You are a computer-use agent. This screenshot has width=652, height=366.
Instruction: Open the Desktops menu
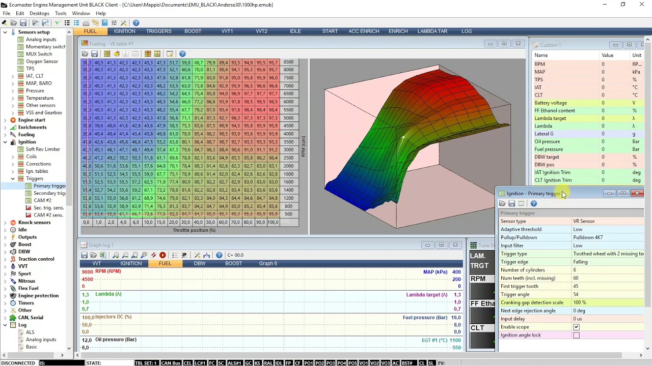point(40,13)
